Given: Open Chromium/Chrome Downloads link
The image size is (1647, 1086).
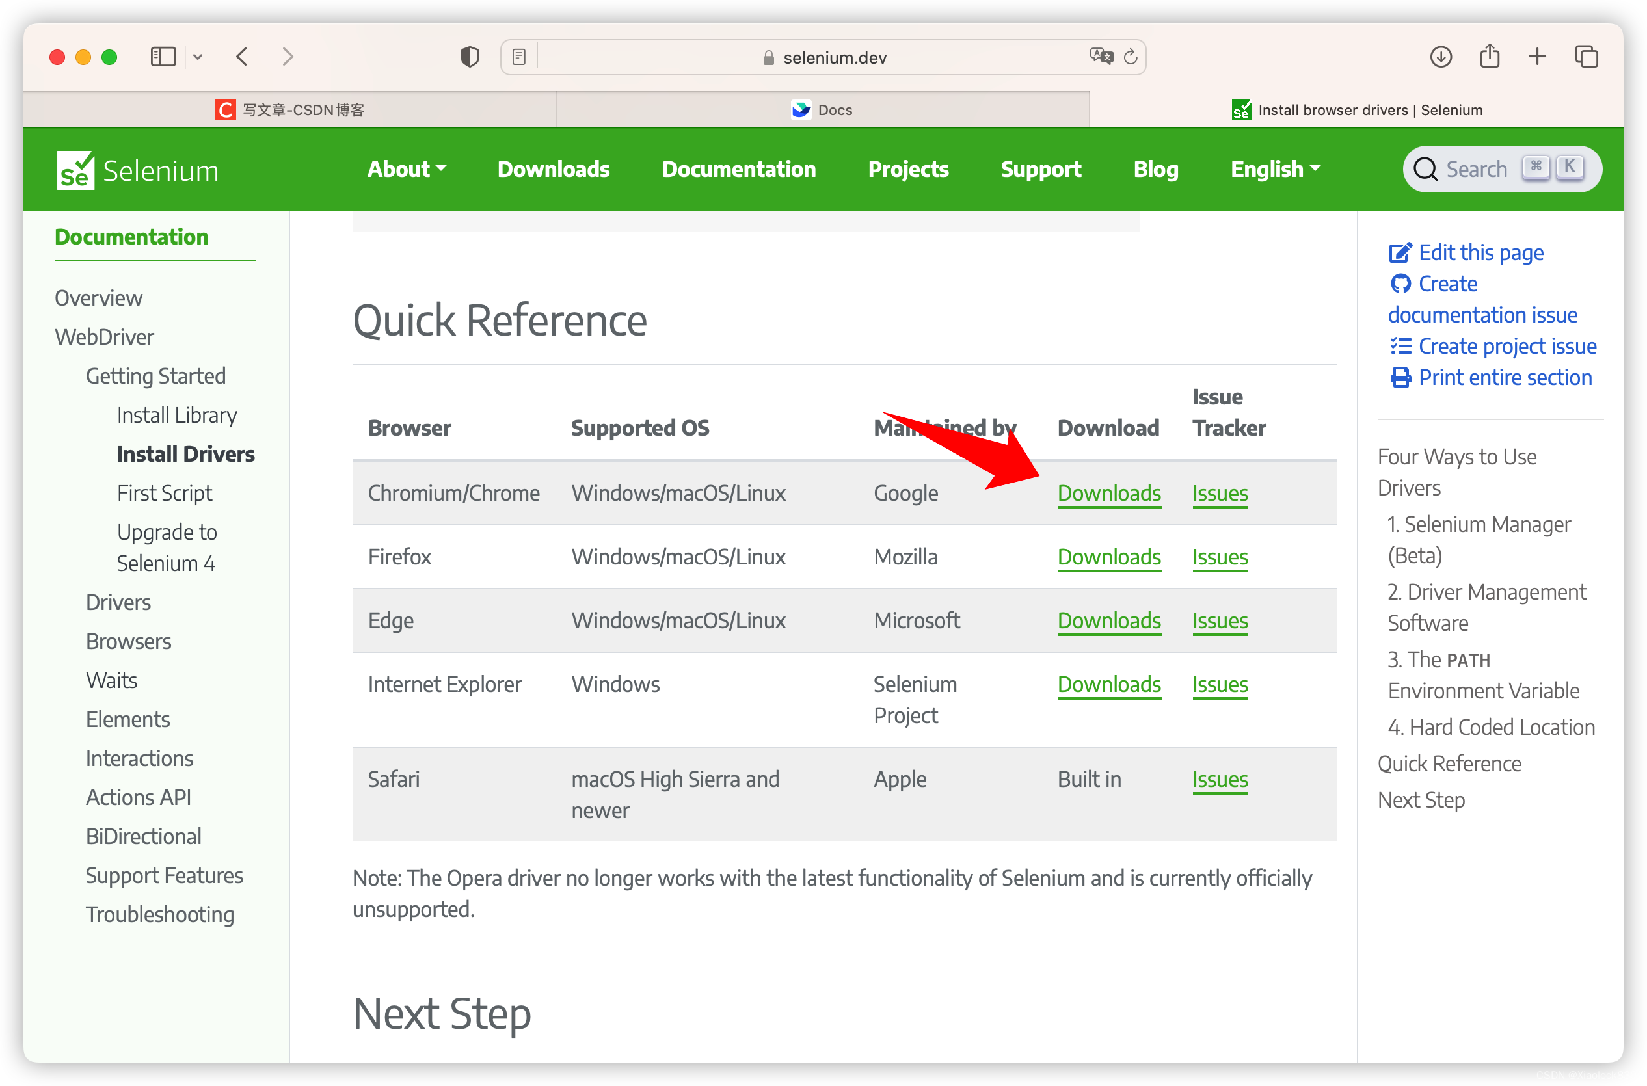Looking at the screenshot, I should 1109,493.
